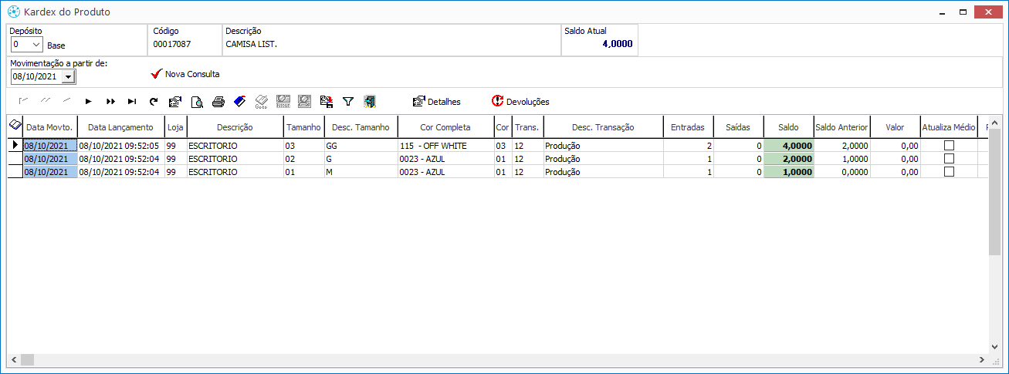
Task: Exit using the door icon
Action: click(x=370, y=101)
